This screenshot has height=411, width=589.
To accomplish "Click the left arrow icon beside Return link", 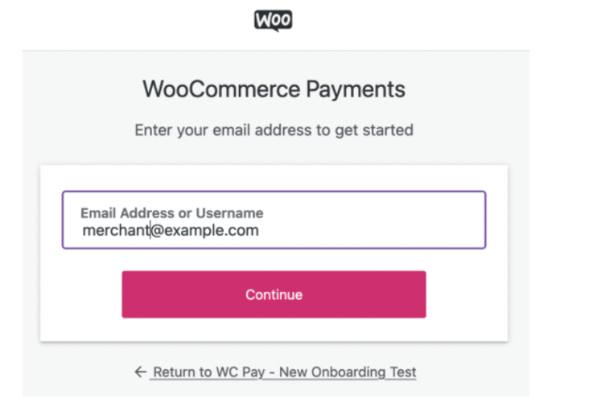I will pos(141,372).
